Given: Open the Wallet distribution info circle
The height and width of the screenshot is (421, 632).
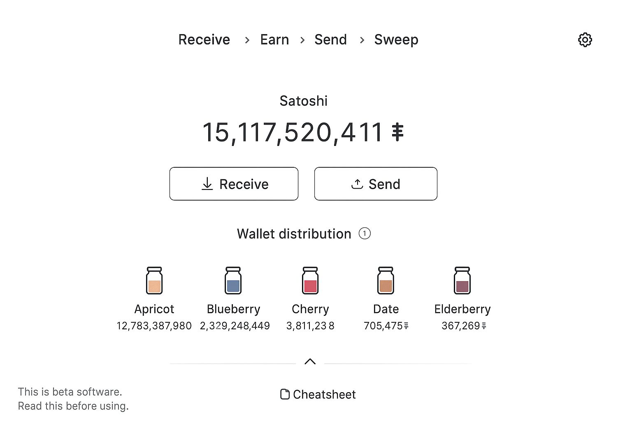Looking at the screenshot, I should tap(365, 234).
